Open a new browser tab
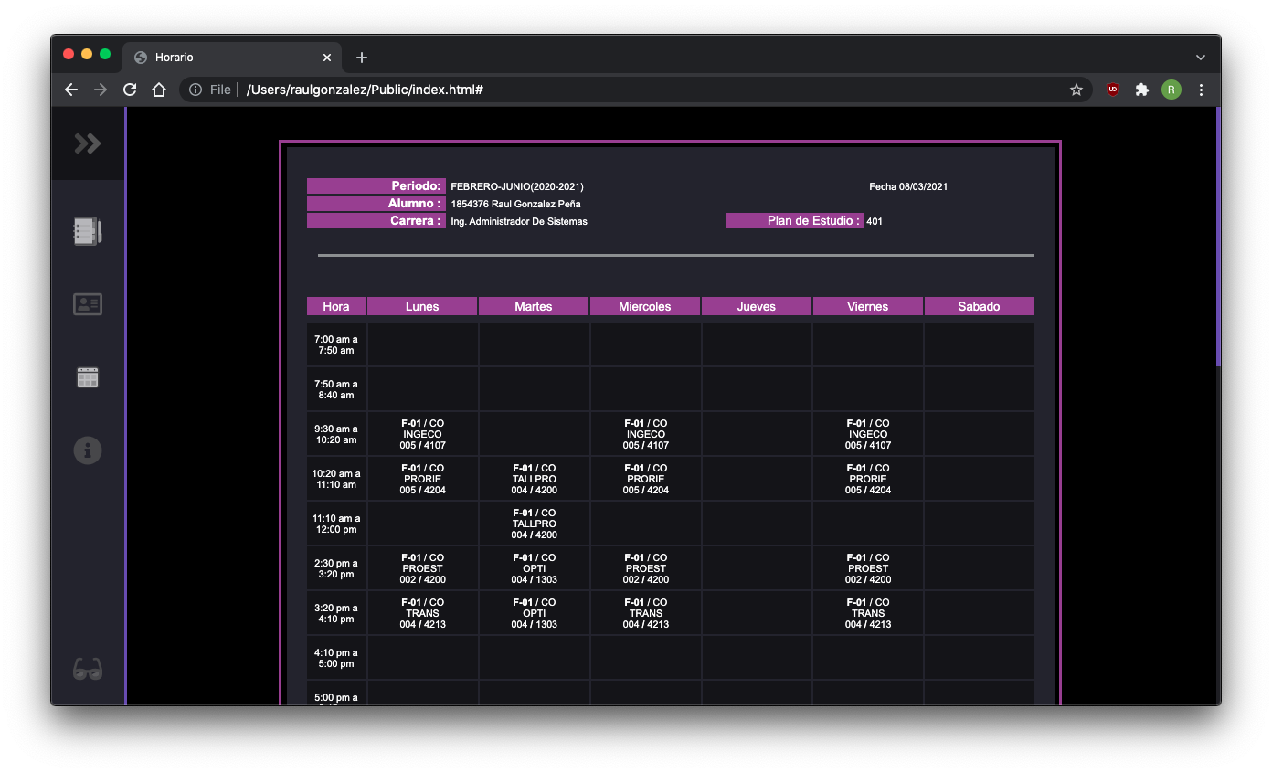 (x=362, y=58)
